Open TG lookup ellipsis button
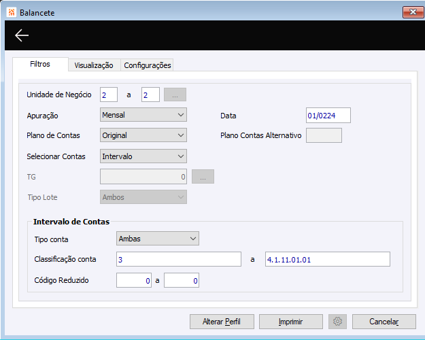The height and width of the screenshot is (340, 425). coord(203,177)
